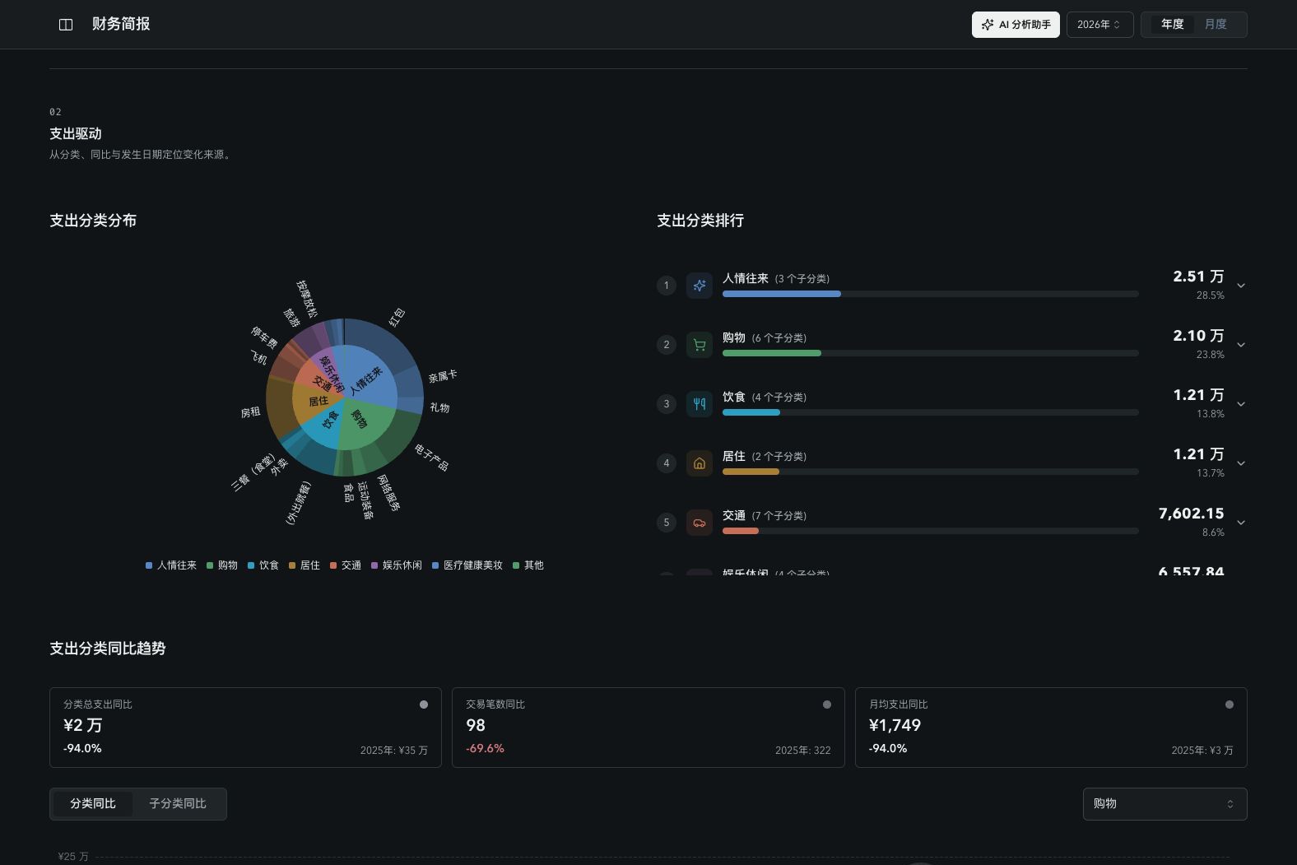1297x865 pixels.
Task: Open the 2026年 year selector
Action: [x=1099, y=25]
